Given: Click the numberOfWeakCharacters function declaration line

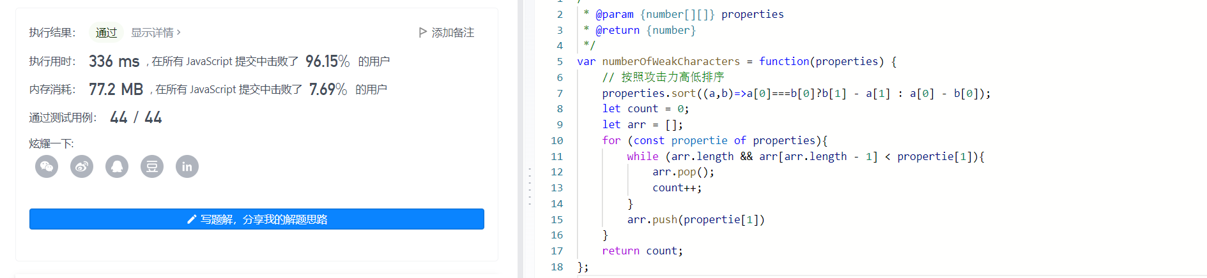Looking at the screenshot, I should 737,61.
